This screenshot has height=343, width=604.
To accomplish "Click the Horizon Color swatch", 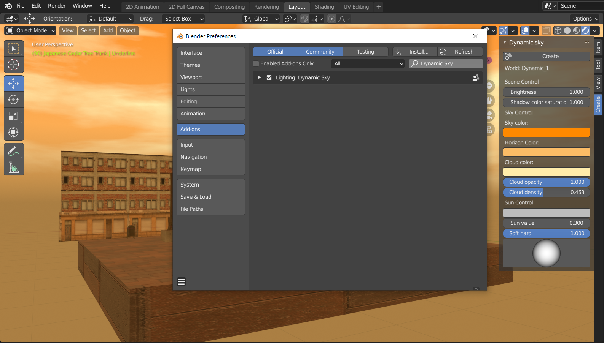I will (x=547, y=152).
